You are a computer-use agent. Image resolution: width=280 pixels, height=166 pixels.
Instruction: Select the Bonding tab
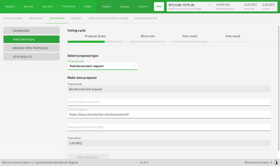[76, 18]
